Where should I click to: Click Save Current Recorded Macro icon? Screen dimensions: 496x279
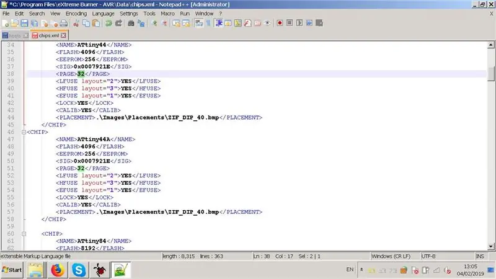[319, 23]
